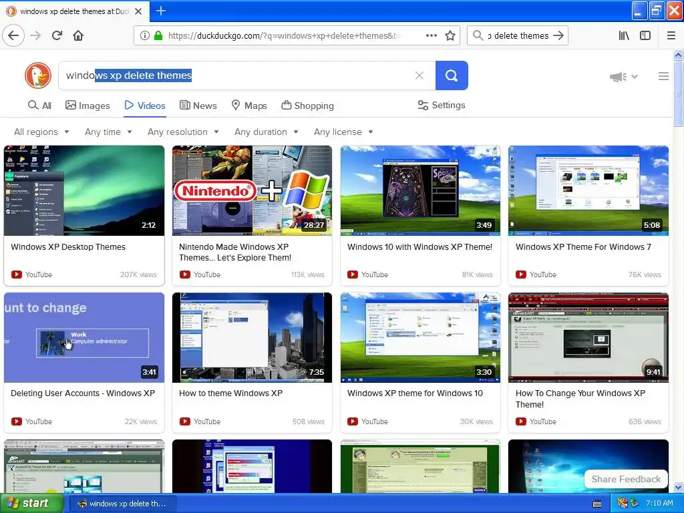Clear the search query with the X
Image resolution: width=684 pixels, height=513 pixels.
[x=419, y=75]
